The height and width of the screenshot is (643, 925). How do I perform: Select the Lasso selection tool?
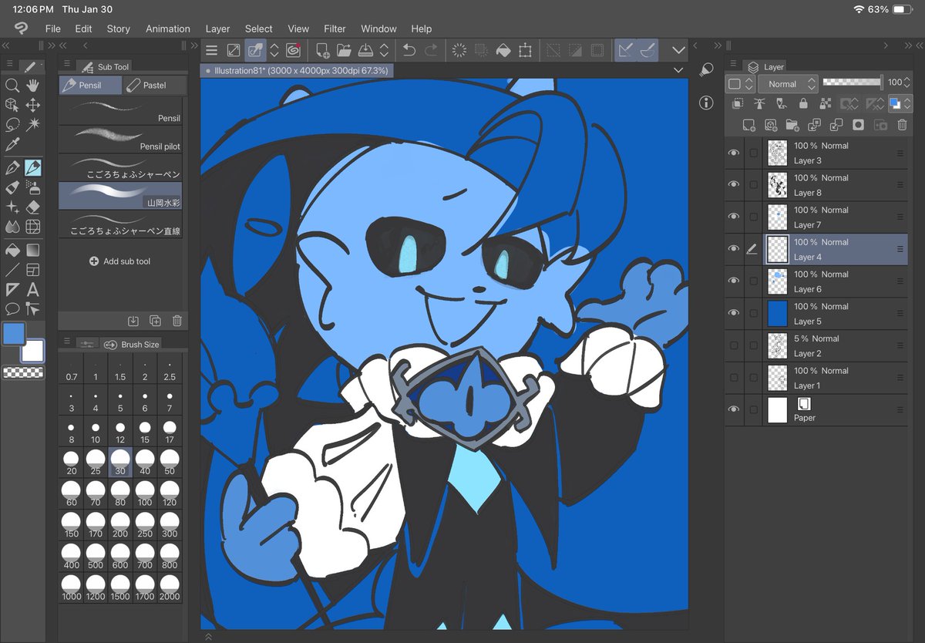[12, 124]
